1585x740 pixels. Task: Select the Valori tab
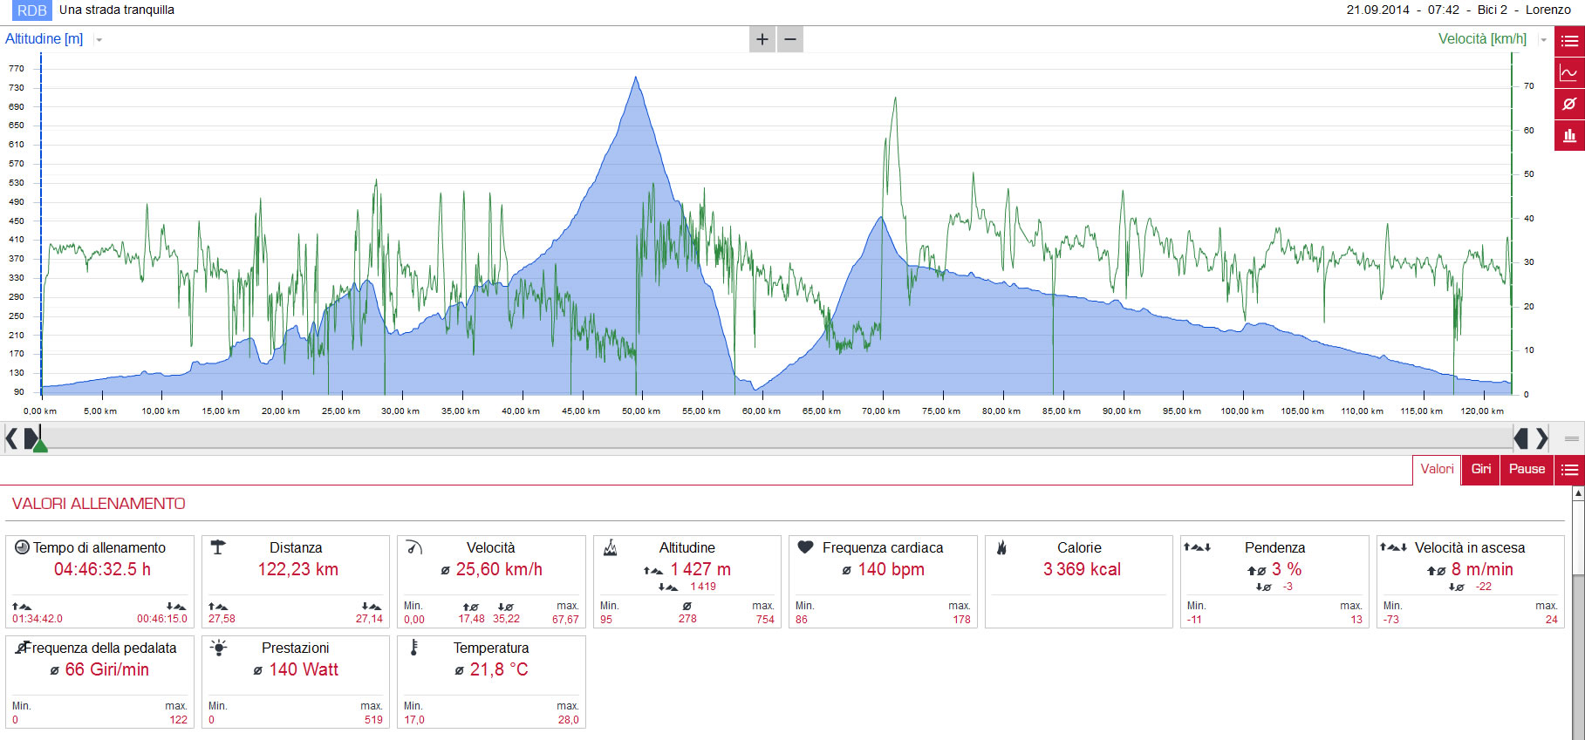pos(1437,470)
